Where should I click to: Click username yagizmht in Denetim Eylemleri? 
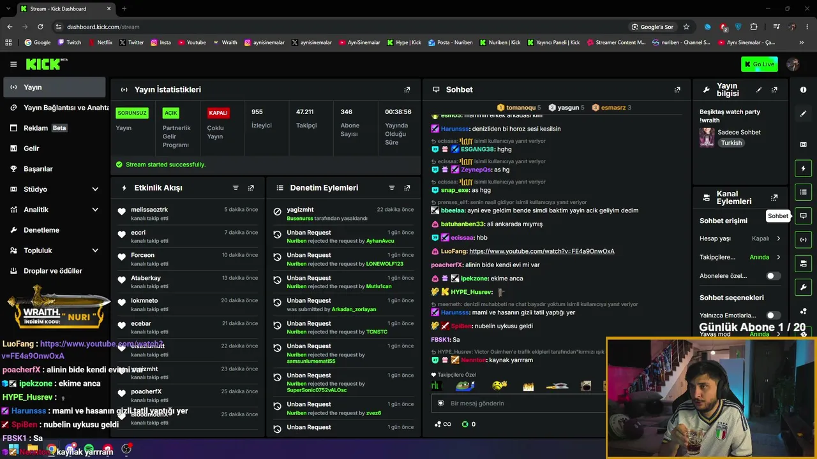[301, 210]
